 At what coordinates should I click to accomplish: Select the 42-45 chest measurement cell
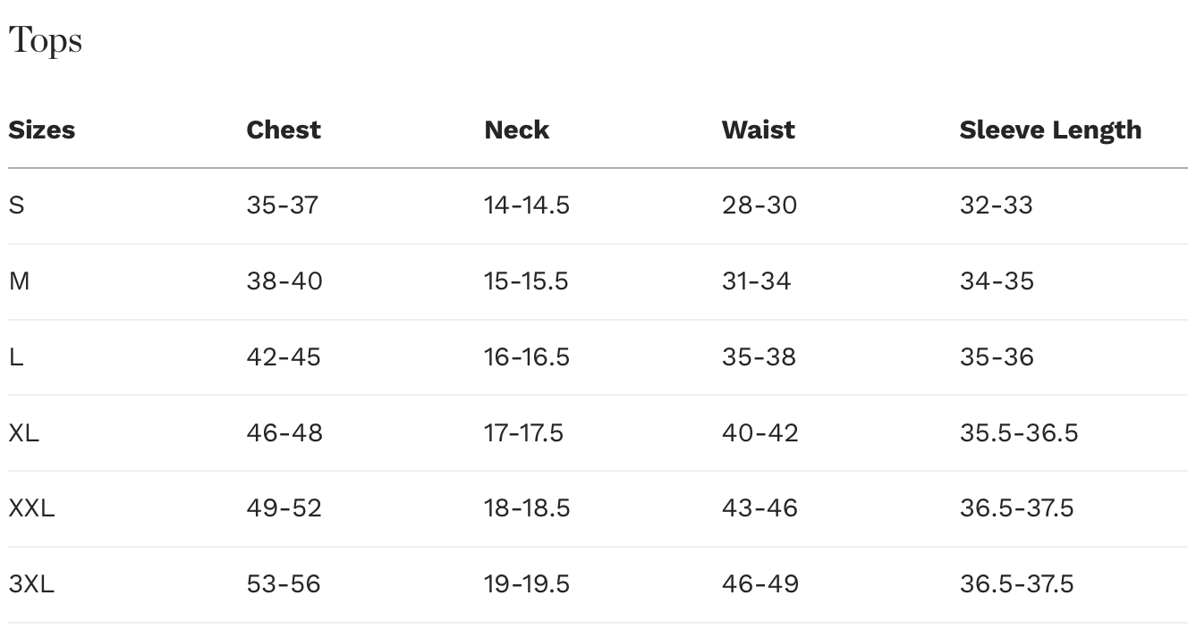[284, 357]
